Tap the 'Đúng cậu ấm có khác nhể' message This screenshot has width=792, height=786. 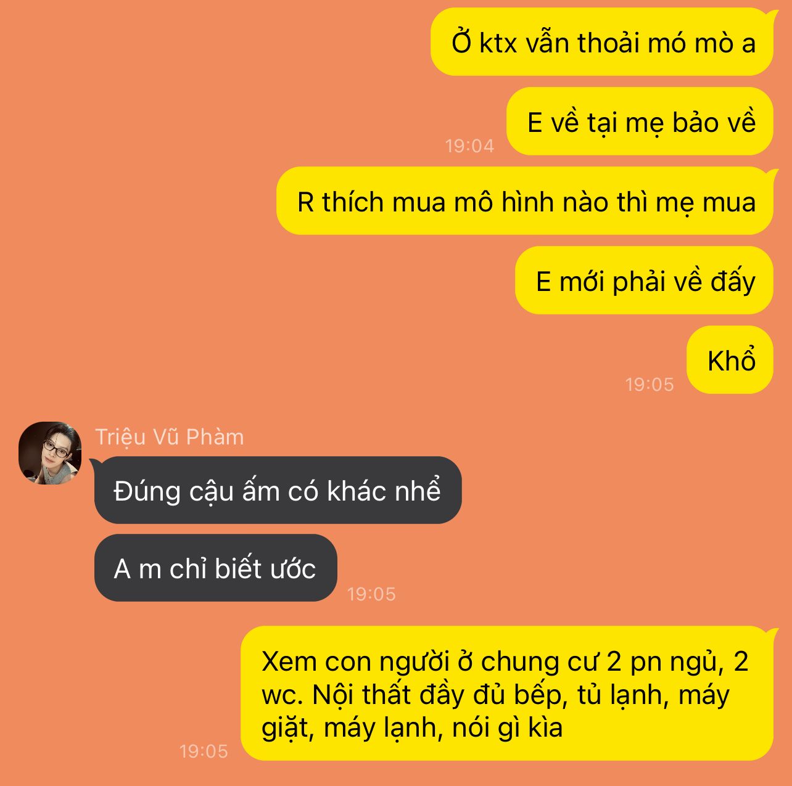(x=278, y=491)
